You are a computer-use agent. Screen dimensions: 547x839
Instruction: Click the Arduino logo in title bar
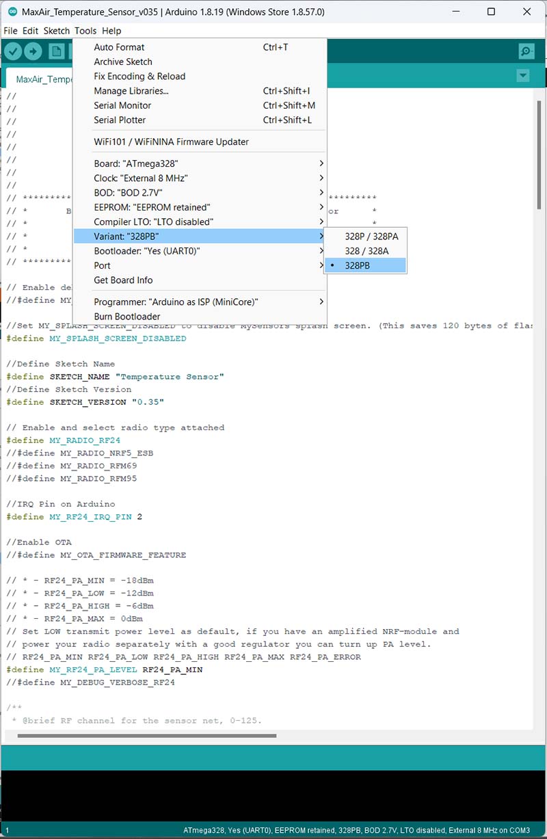[12, 12]
